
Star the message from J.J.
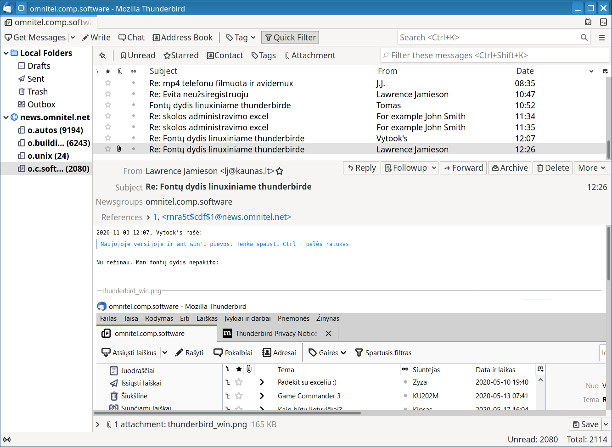pos(108,83)
